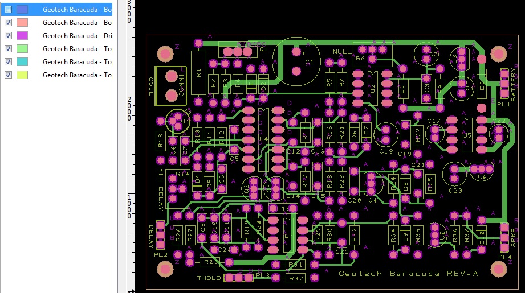
Task: Uncheck the salmon-pink layer visibility checkbox
Action: [x=9, y=22]
